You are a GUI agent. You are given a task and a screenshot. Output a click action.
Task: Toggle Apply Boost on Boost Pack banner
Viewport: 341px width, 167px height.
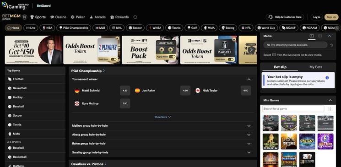point(172,57)
